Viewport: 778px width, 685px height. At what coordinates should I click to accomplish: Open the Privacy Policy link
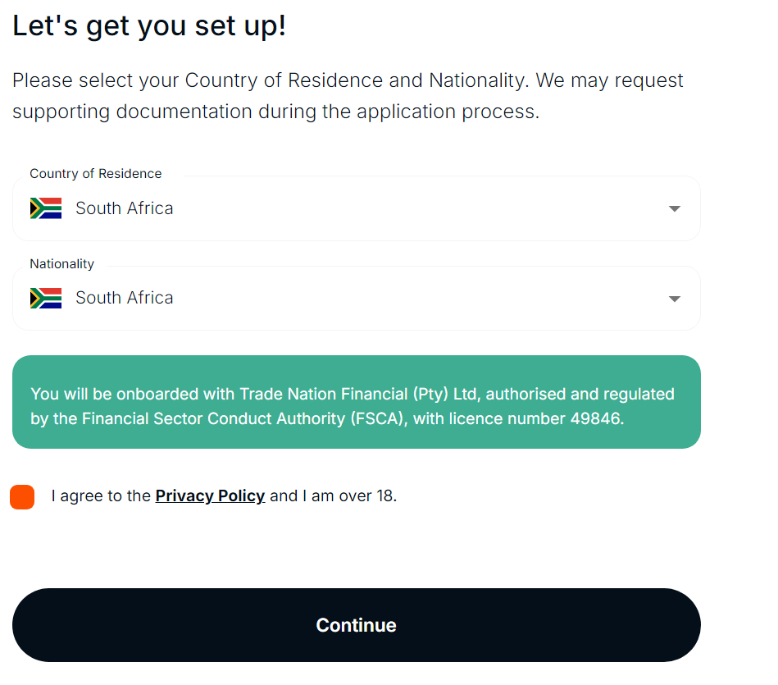210,495
